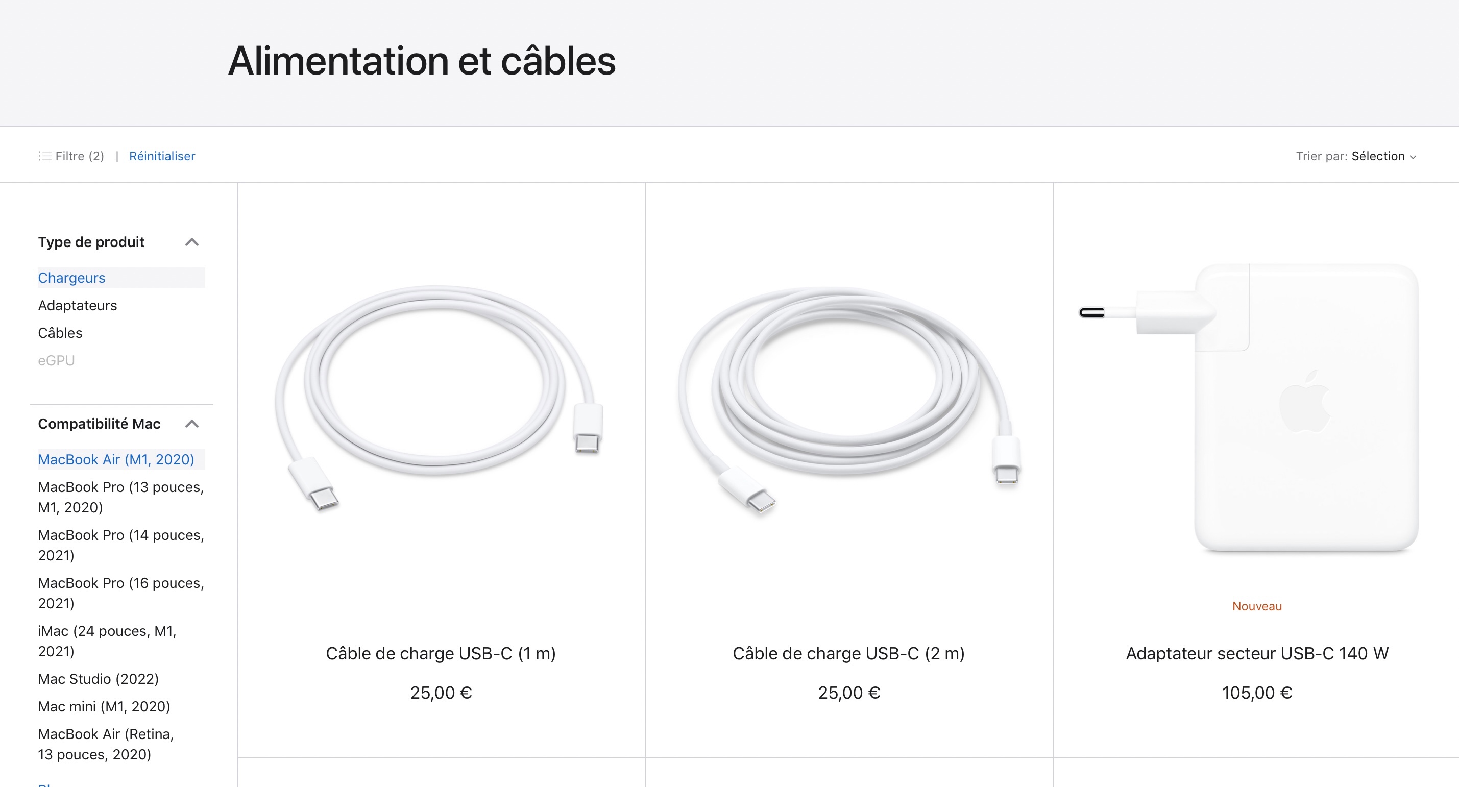
Task: Filter by MacBook Pro (16 pouces, 2021)
Action: (120, 594)
